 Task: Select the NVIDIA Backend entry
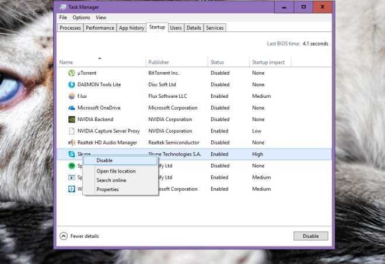point(96,119)
